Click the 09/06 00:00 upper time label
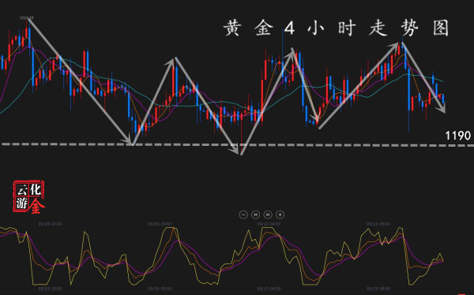 [160, 224]
